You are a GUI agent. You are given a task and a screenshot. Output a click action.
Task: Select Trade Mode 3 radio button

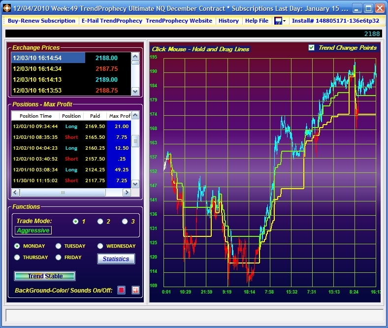coord(125,221)
